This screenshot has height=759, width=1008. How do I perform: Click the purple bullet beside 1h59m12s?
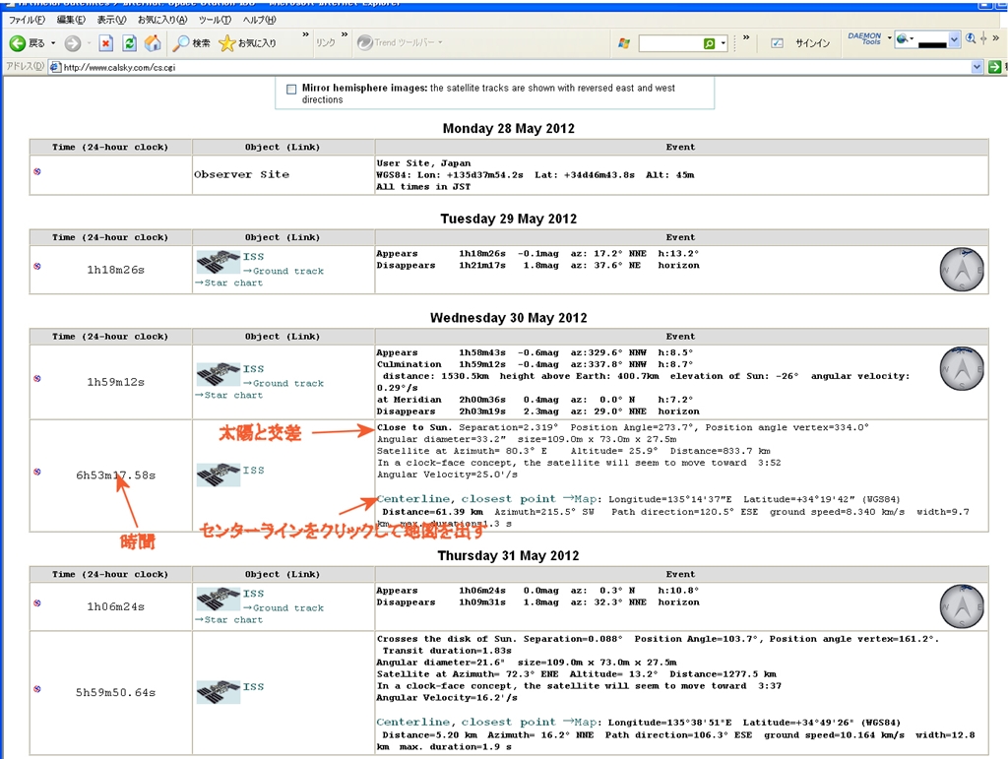coord(37,379)
